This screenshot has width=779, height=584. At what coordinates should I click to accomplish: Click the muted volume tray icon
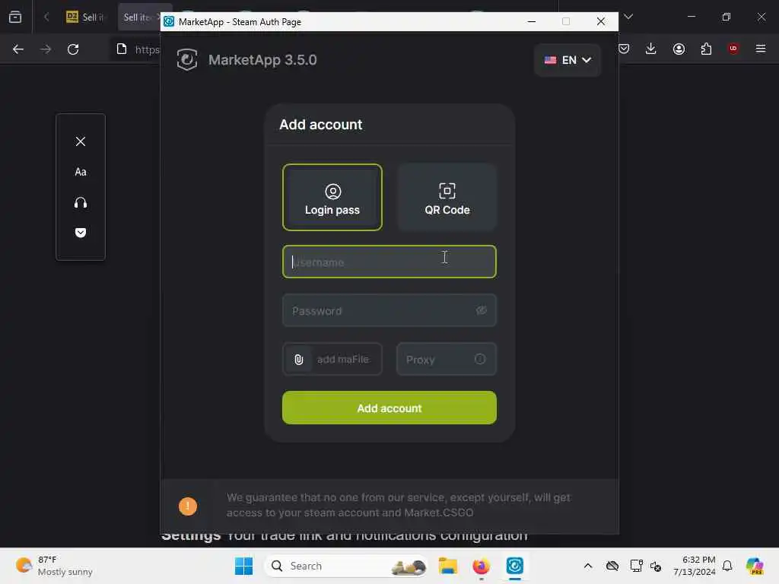[x=656, y=566]
